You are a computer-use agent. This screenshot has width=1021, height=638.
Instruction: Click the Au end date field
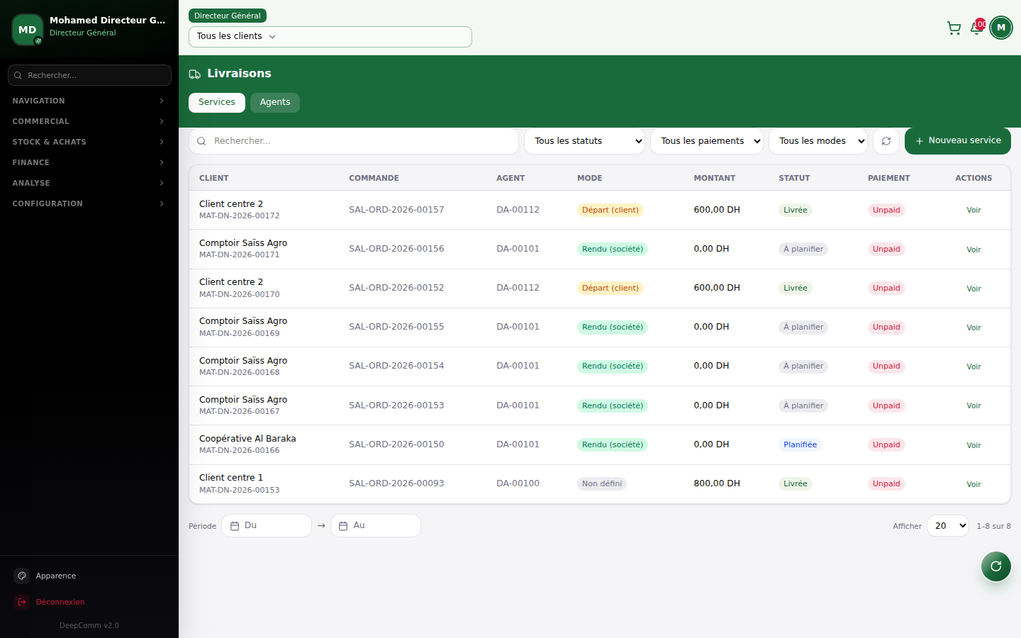pos(376,526)
